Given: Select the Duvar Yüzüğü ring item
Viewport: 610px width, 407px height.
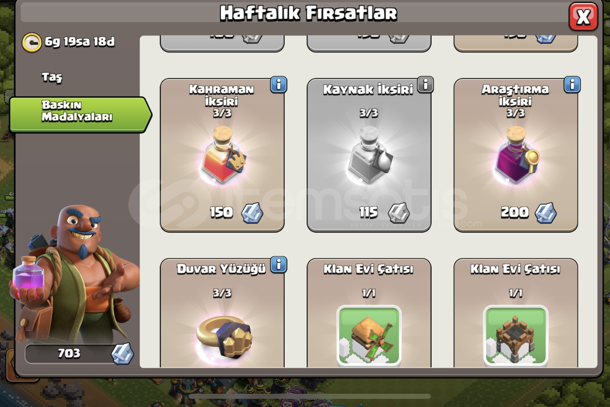Looking at the screenshot, I should tap(224, 337).
